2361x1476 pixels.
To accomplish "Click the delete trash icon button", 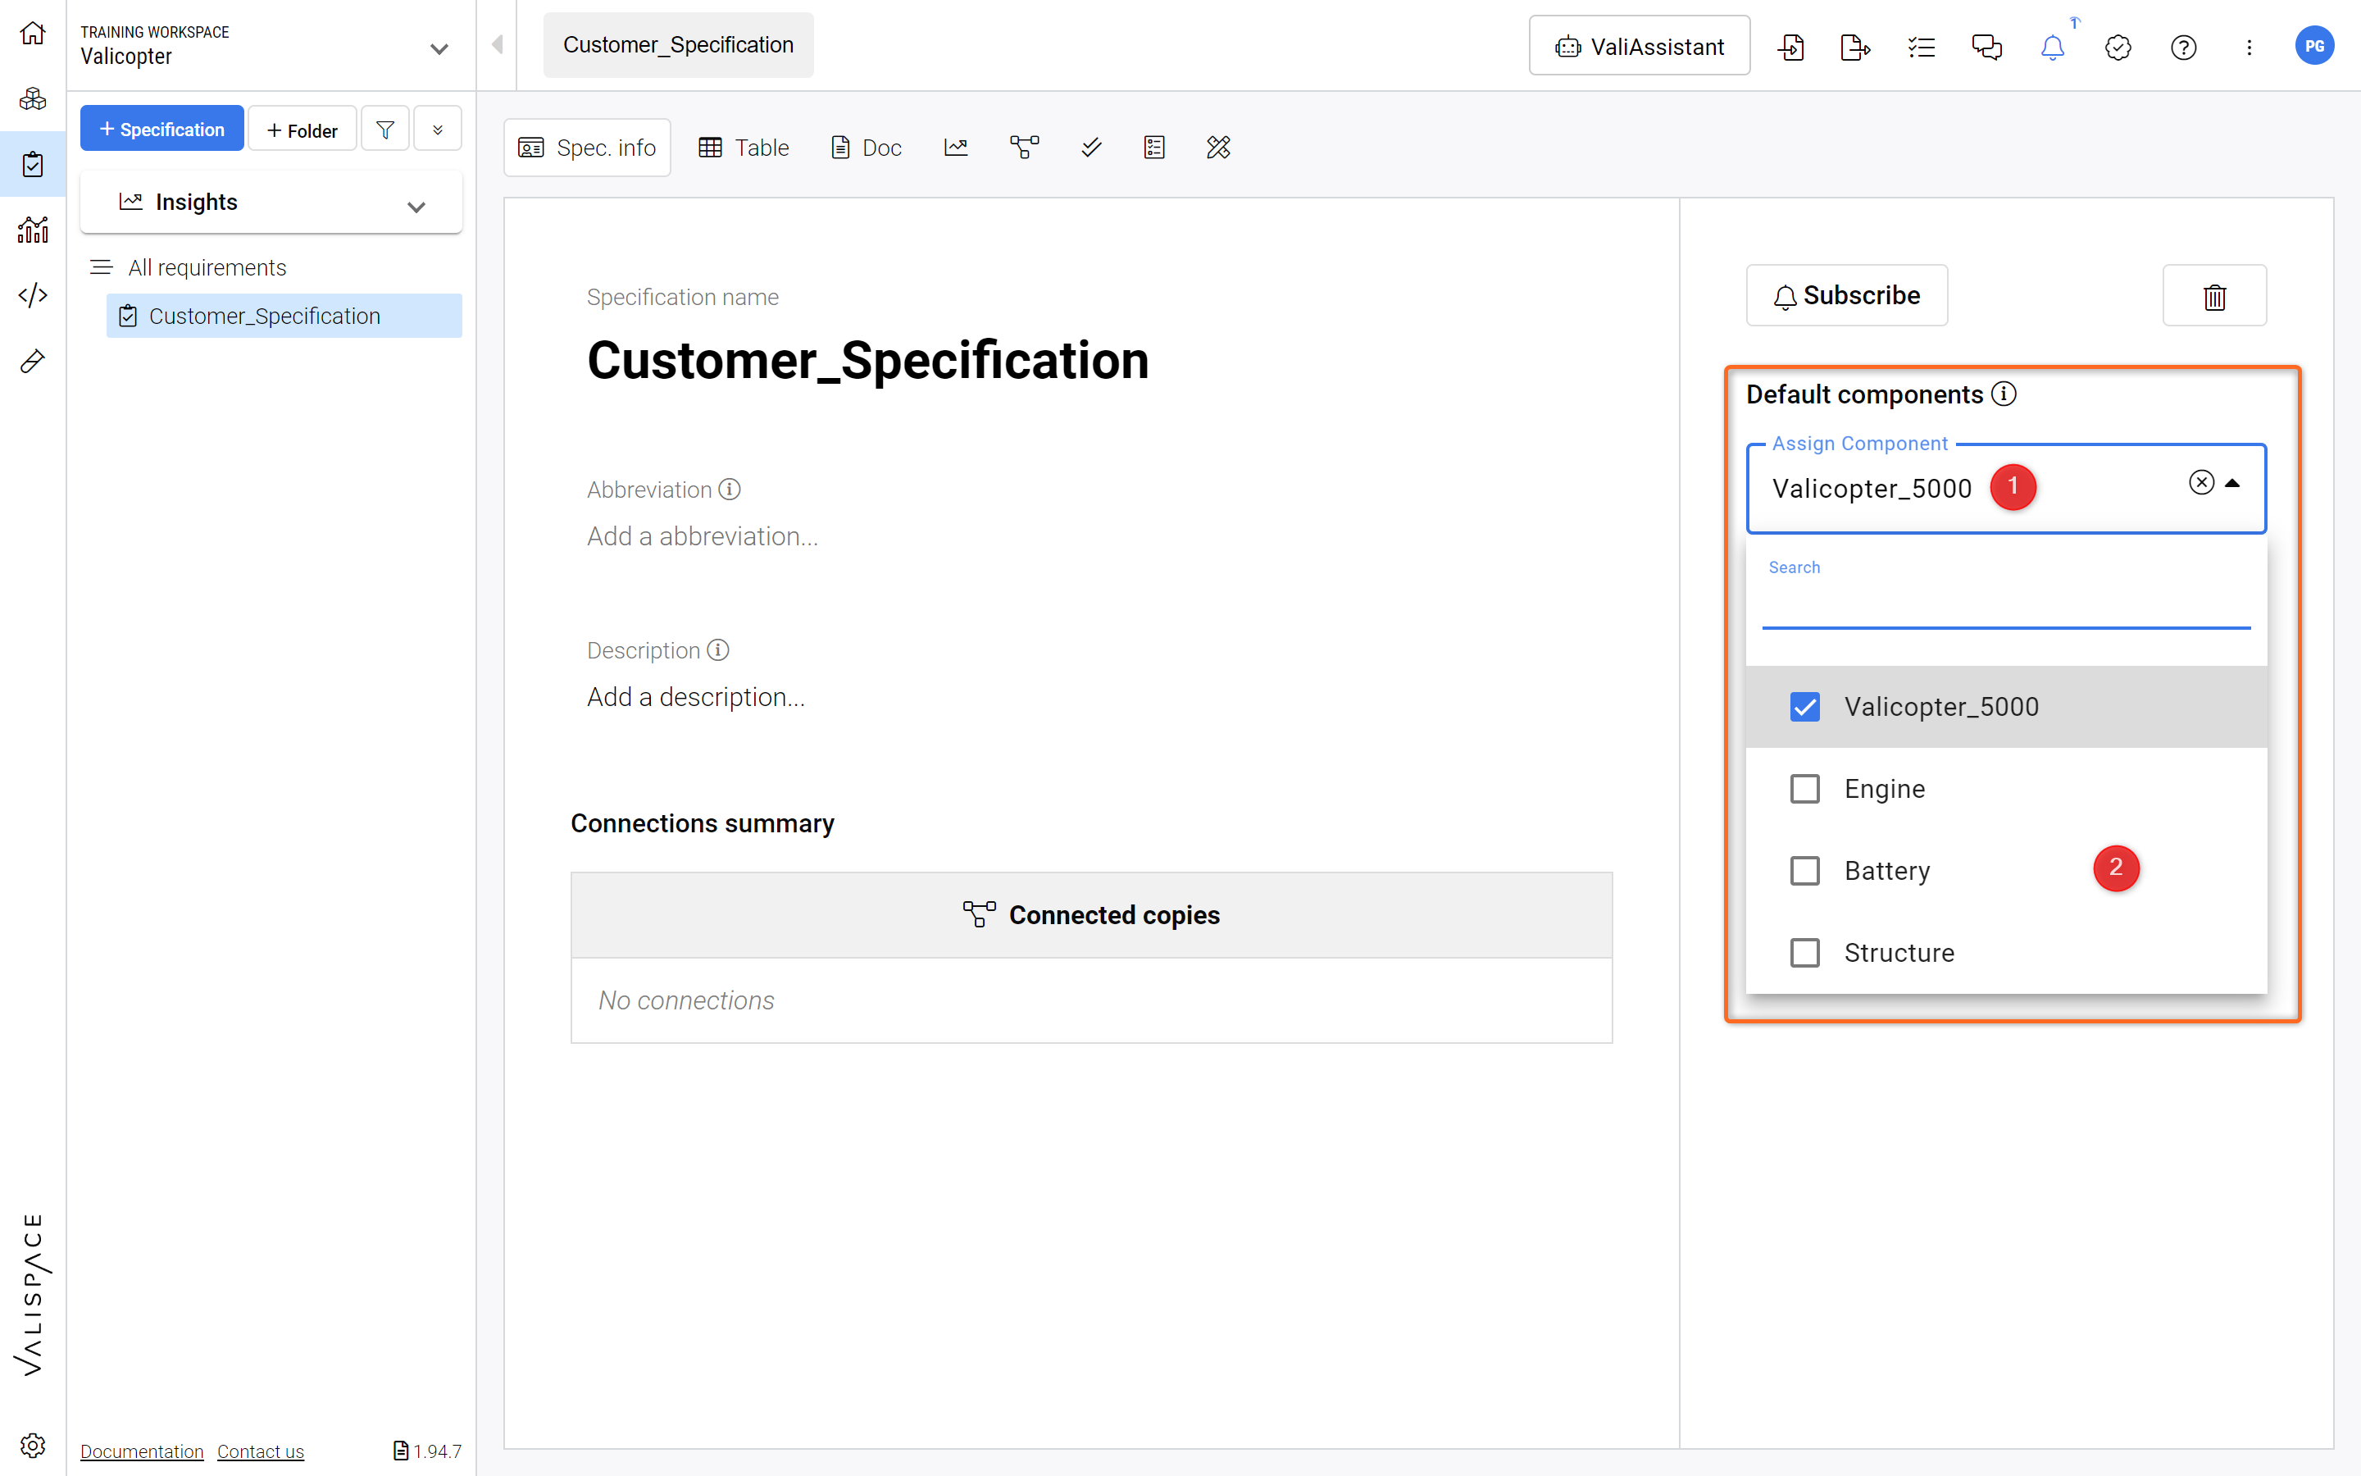I will click(2214, 296).
